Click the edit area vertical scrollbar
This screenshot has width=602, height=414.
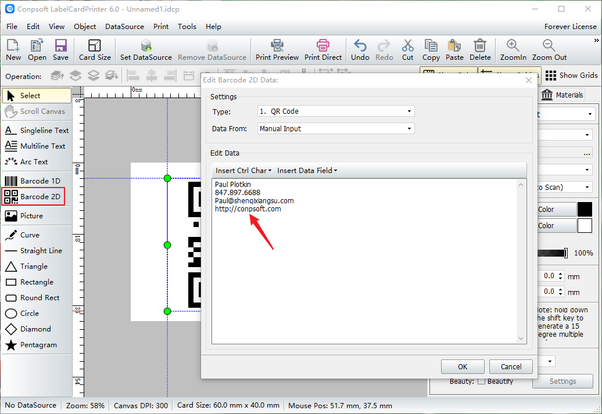pyautogui.click(x=521, y=261)
